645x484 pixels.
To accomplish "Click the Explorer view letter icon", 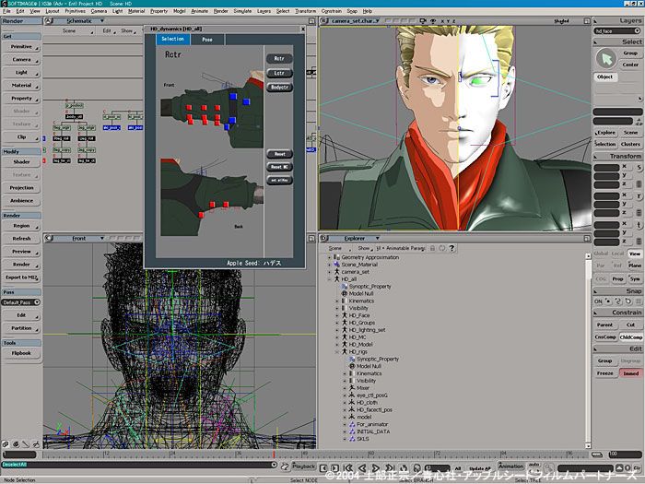I will pyautogui.click(x=323, y=238).
